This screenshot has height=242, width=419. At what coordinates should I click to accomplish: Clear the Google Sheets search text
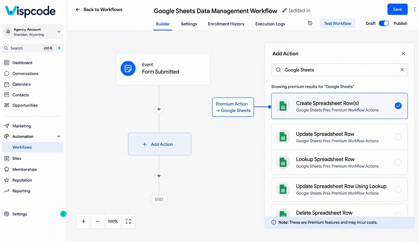402,70
